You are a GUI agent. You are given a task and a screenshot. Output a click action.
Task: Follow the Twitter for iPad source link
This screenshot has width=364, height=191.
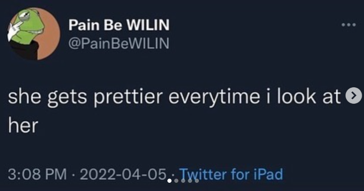coord(232,174)
